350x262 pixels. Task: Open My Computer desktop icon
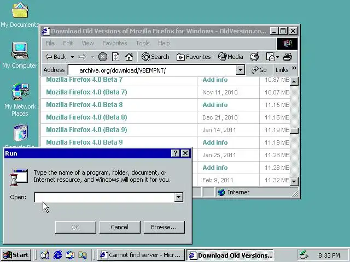20,55
